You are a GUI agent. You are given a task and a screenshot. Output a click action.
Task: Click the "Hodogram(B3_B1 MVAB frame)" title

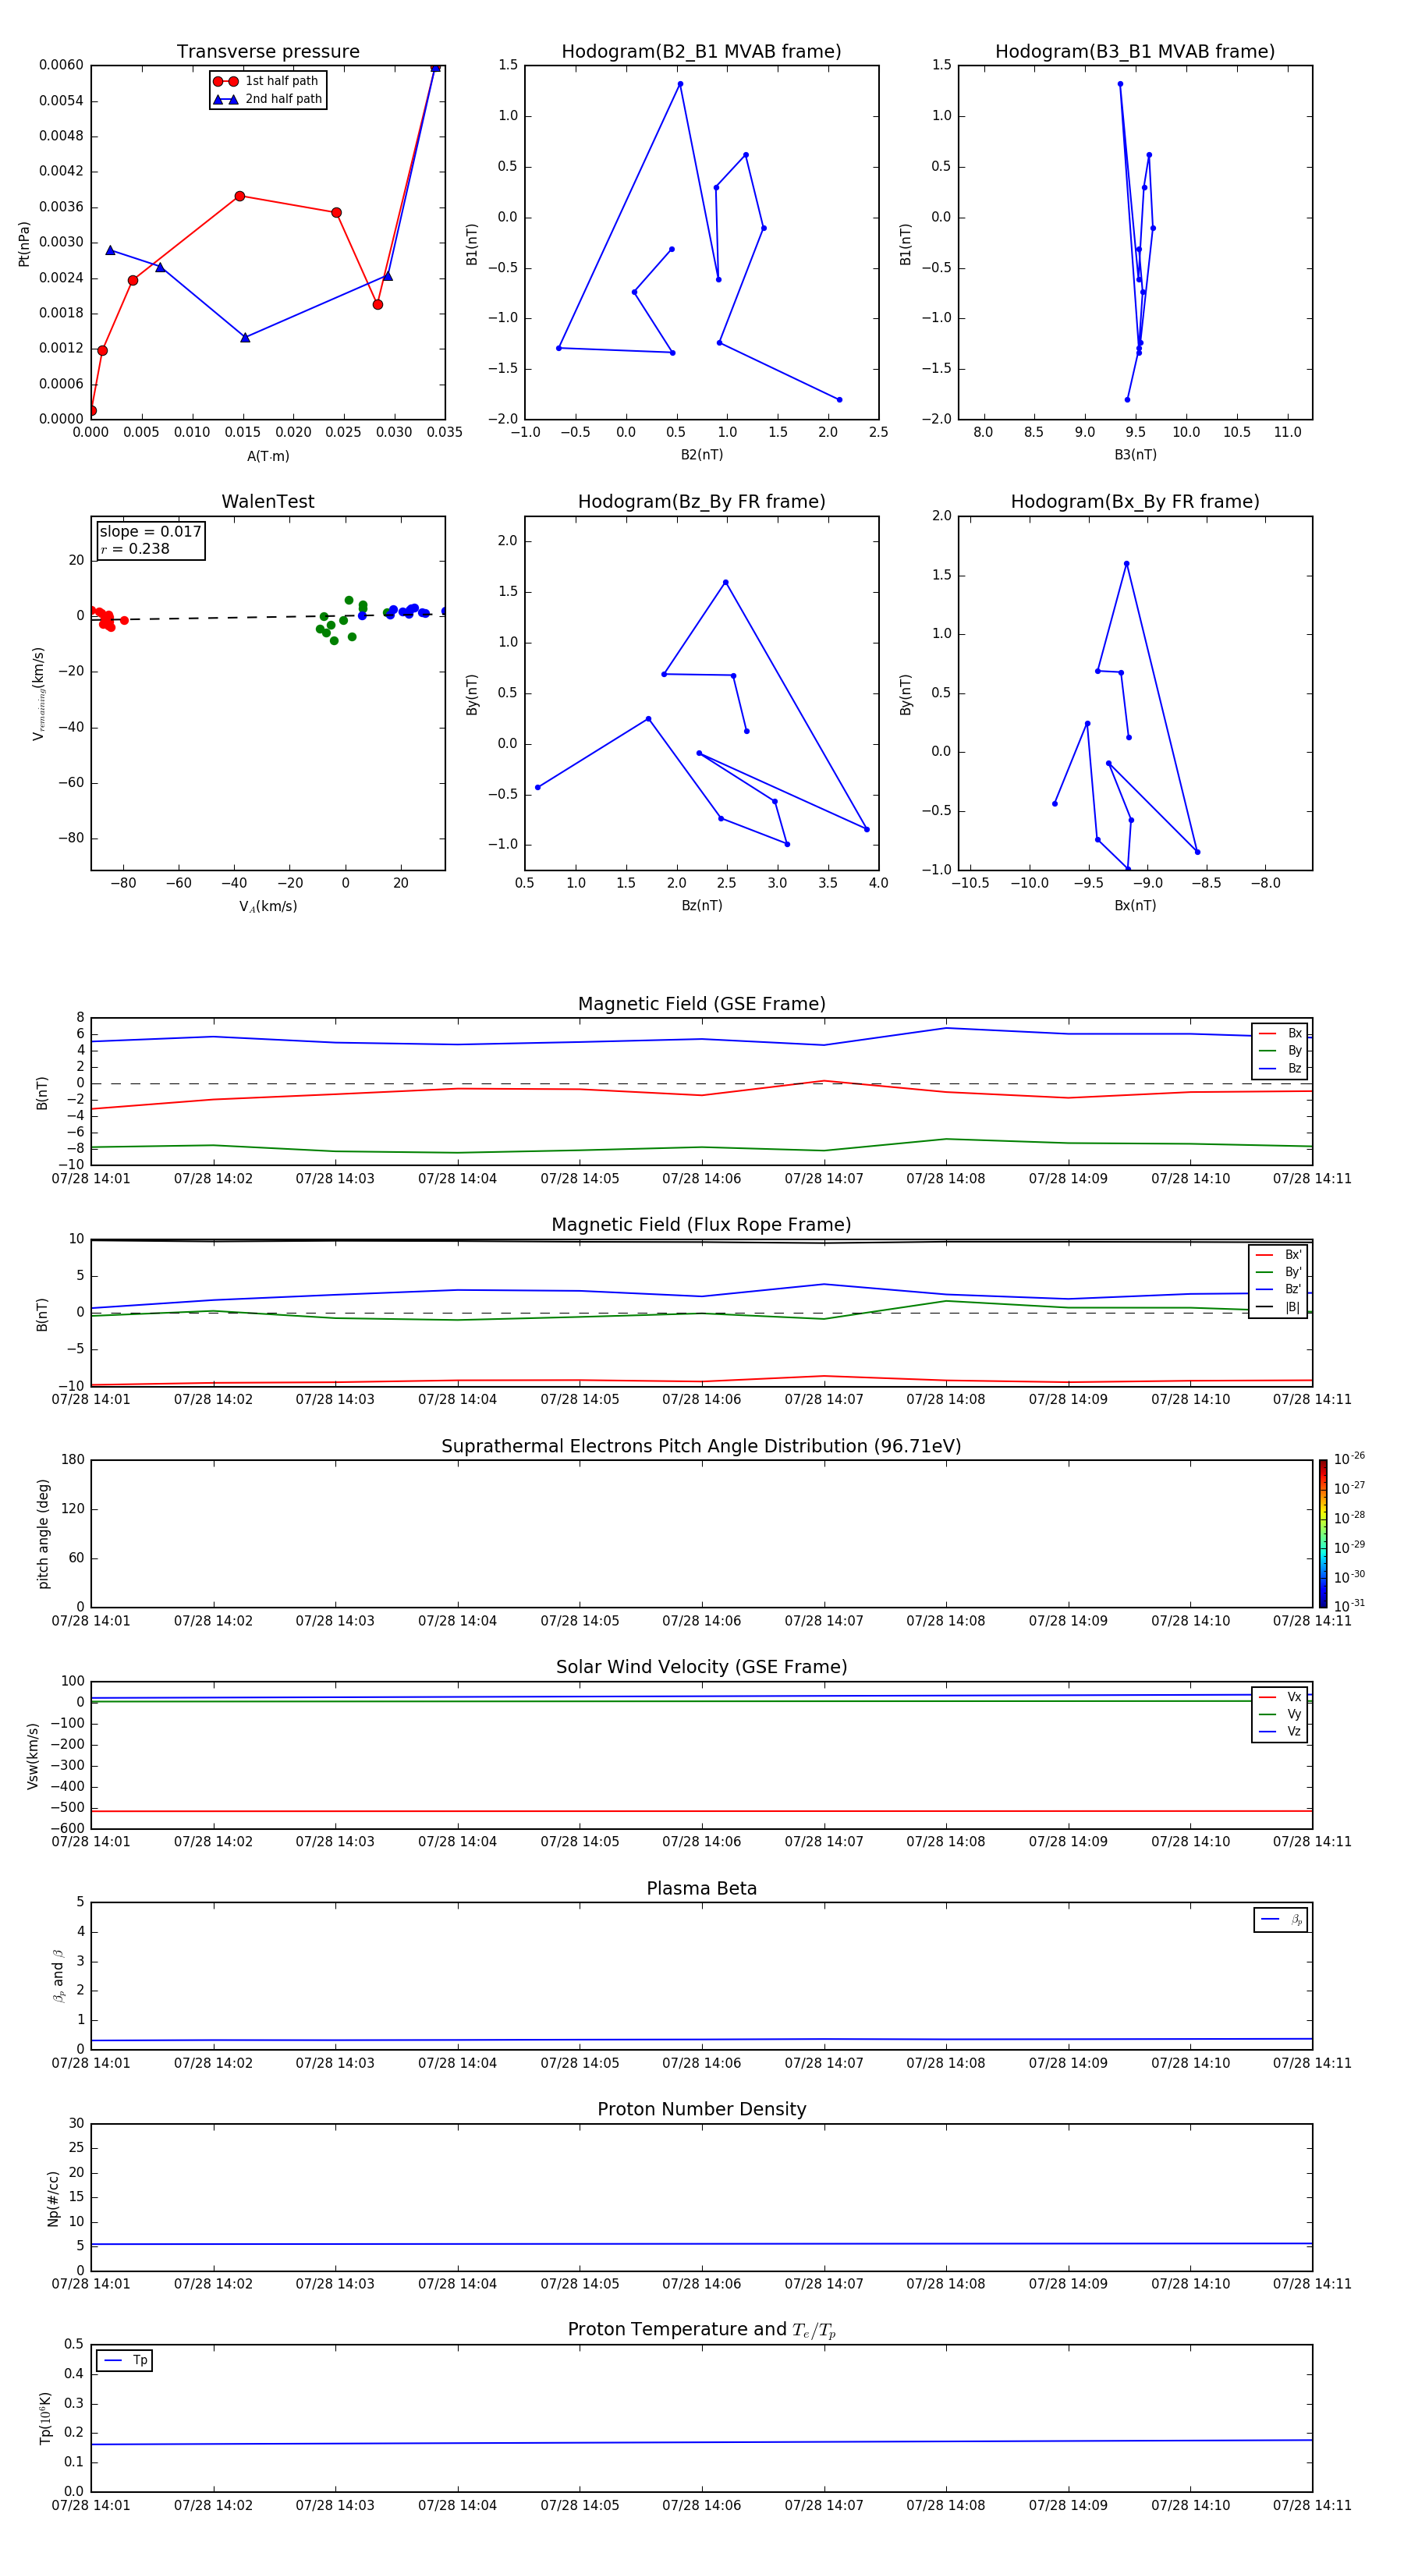pyautogui.click(x=1135, y=51)
